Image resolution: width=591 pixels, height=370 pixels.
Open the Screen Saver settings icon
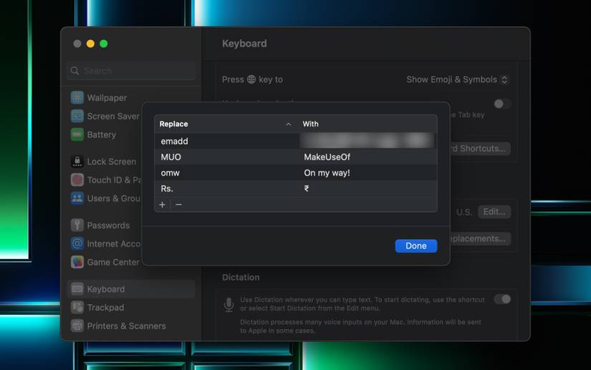77,117
